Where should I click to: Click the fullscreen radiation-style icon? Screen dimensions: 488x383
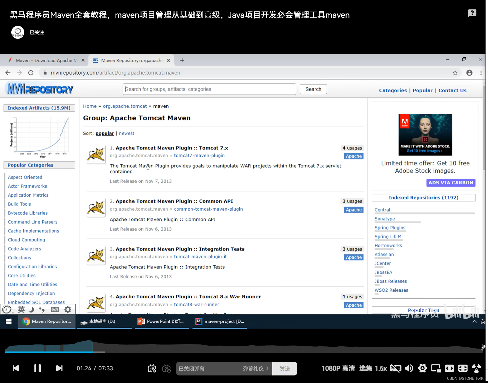point(476,368)
